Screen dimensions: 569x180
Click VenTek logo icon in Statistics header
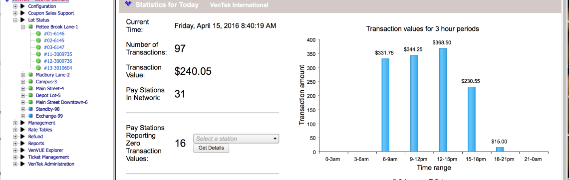pyautogui.click(x=128, y=4)
